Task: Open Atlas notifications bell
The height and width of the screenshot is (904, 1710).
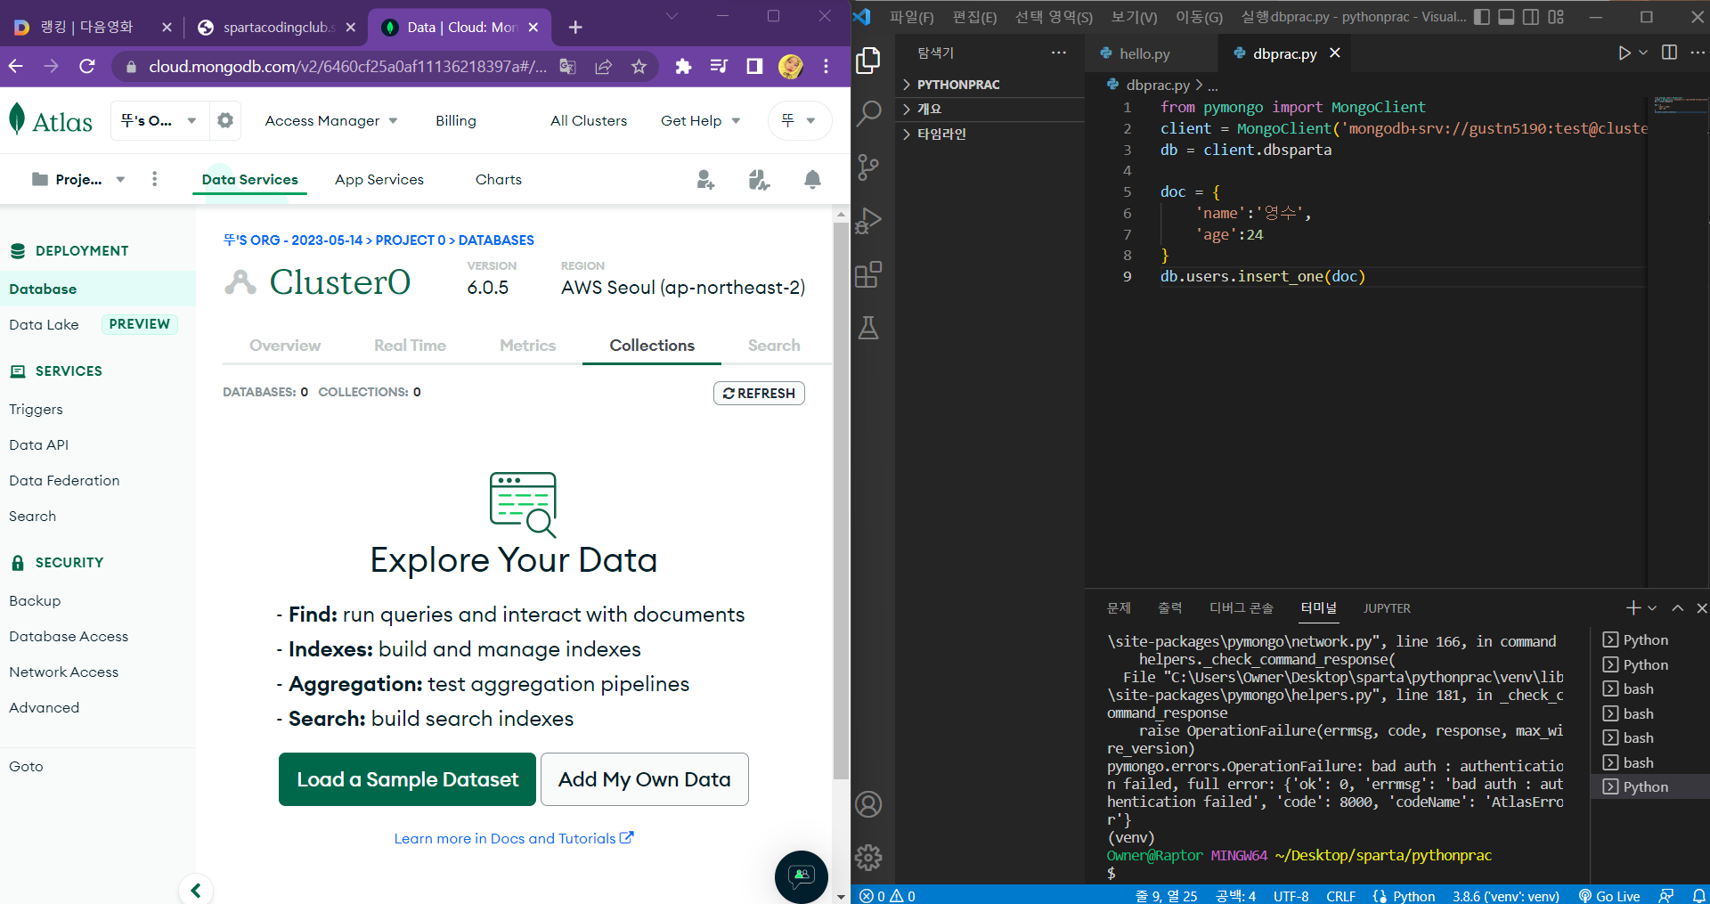Action: [812, 180]
